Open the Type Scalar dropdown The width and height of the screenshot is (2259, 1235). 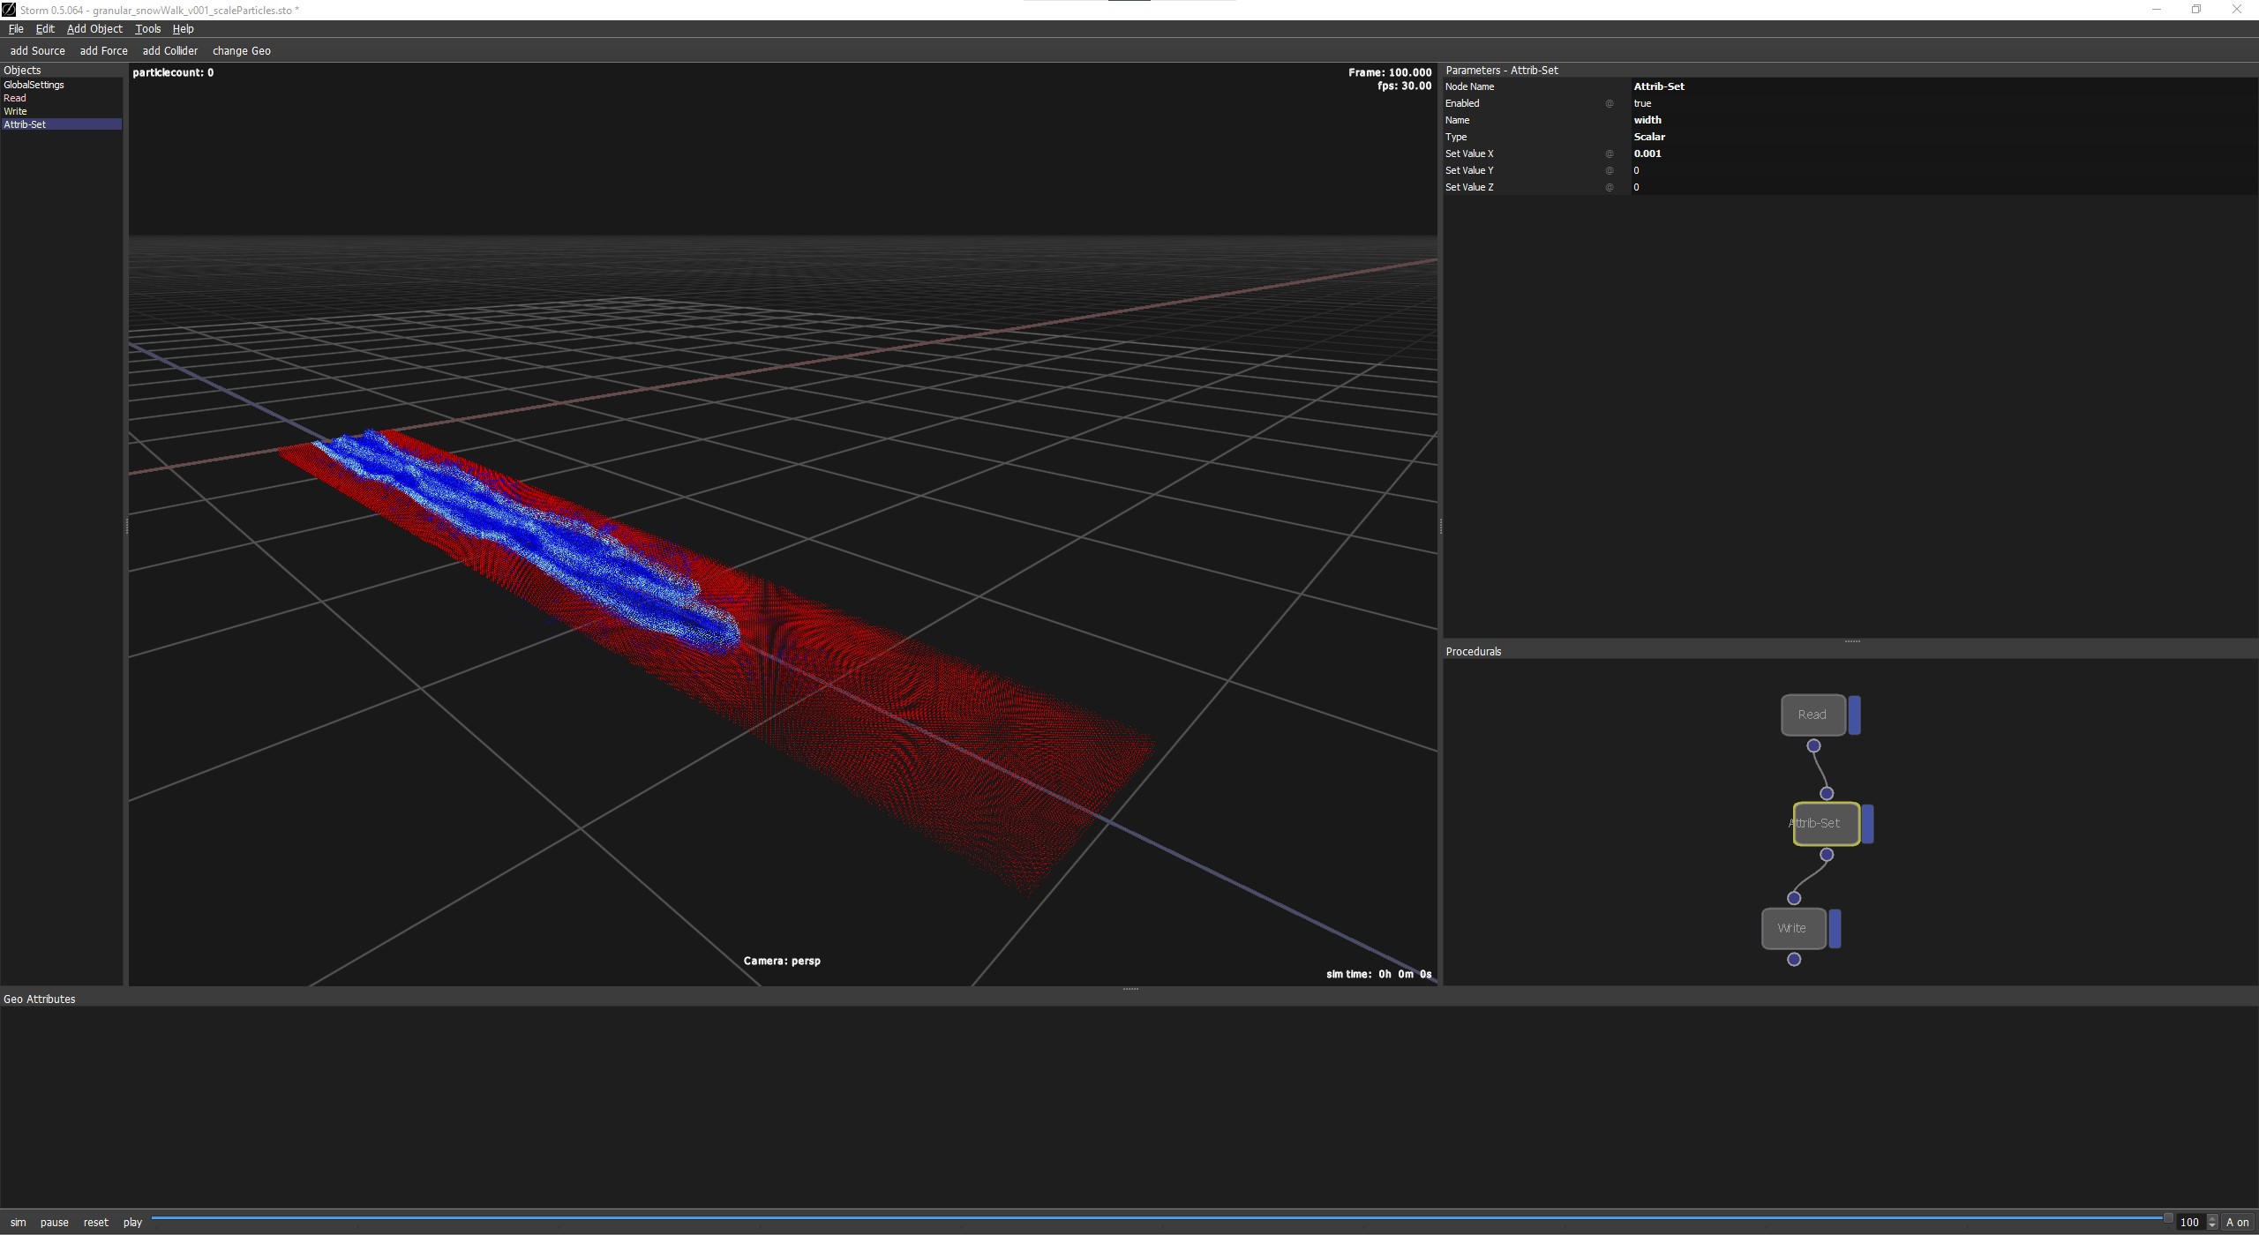[1649, 137]
